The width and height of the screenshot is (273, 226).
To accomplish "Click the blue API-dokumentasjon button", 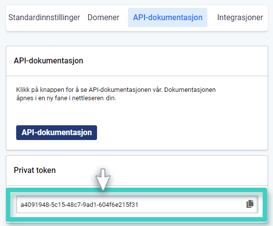I will [56, 133].
